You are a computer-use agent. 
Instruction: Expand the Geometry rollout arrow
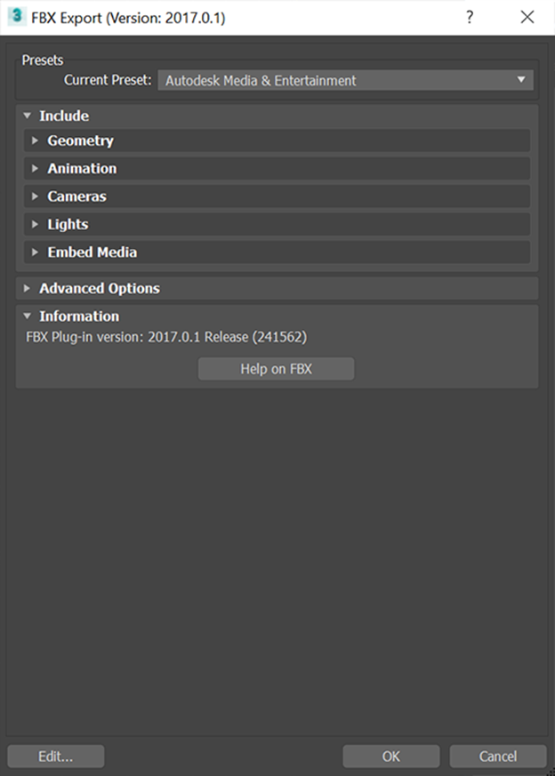[35, 140]
